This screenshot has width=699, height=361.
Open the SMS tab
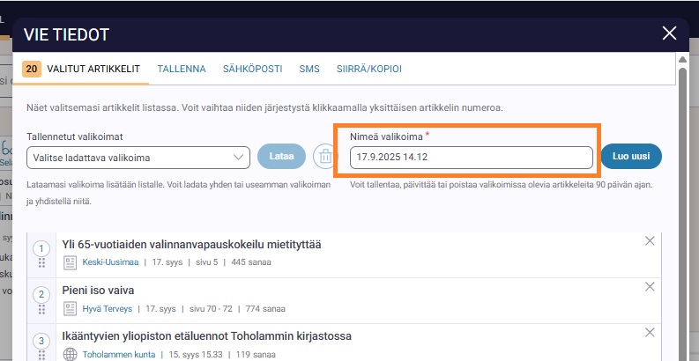point(309,69)
